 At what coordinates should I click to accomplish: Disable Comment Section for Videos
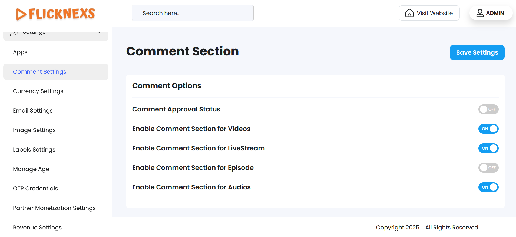pyautogui.click(x=488, y=129)
